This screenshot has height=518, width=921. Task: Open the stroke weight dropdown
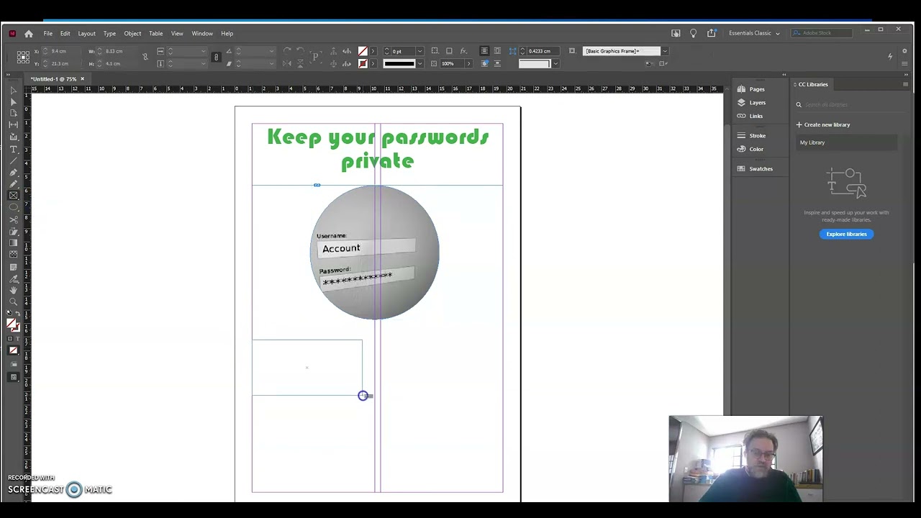419,50
